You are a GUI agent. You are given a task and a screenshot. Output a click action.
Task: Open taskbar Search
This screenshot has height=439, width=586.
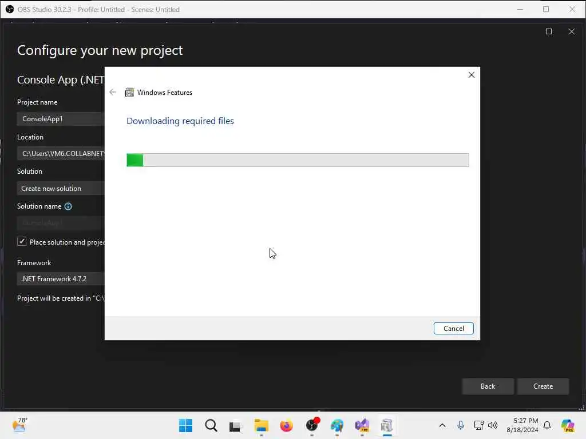211,425
